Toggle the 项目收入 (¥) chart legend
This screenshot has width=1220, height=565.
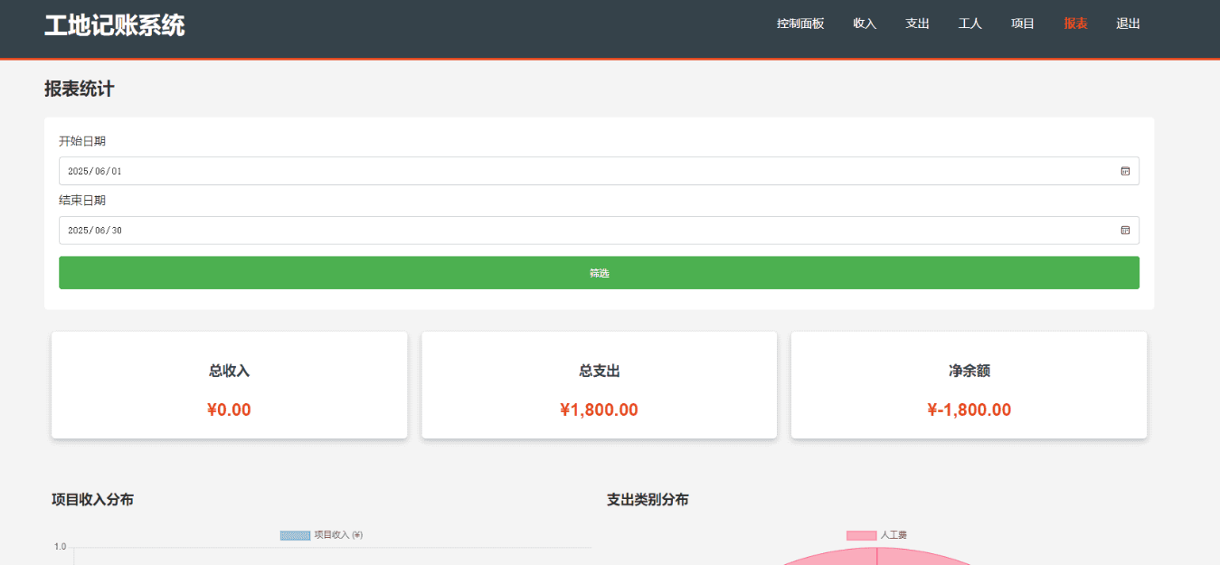tap(321, 535)
